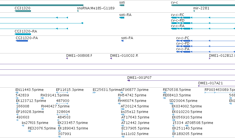Click the DME1-010C02.R marker
This screenshot has width=235, height=138.
[x=111, y=58]
